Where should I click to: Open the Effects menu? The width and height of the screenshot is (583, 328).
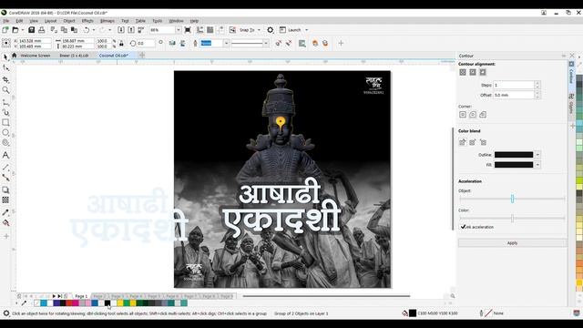tap(87, 21)
